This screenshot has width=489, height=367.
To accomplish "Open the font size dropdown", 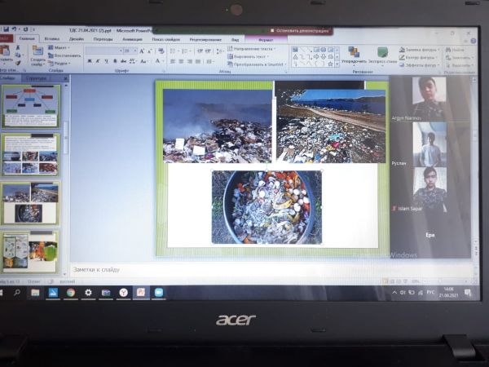I will pos(134,50).
